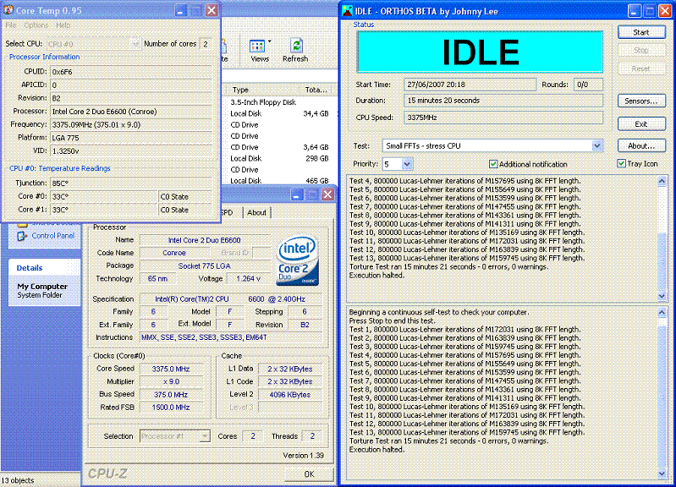Click the Intel Core 2 Duo logo
Image resolution: width=676 pixels, height=487 pixels.
298,260
